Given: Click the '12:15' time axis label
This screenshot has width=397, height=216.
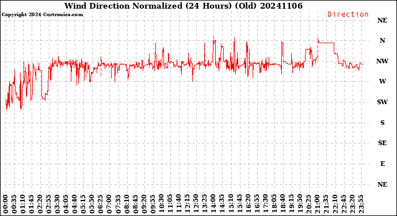Looking at the screenshot, I should click(x=188, y=204).
